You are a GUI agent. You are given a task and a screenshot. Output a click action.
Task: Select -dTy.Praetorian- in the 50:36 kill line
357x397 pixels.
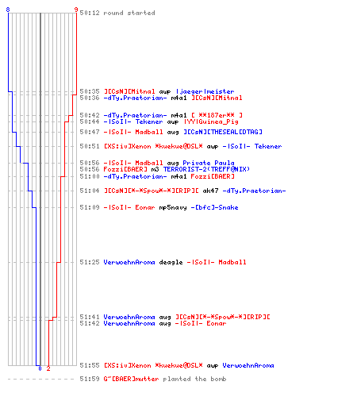click(135, 98)
